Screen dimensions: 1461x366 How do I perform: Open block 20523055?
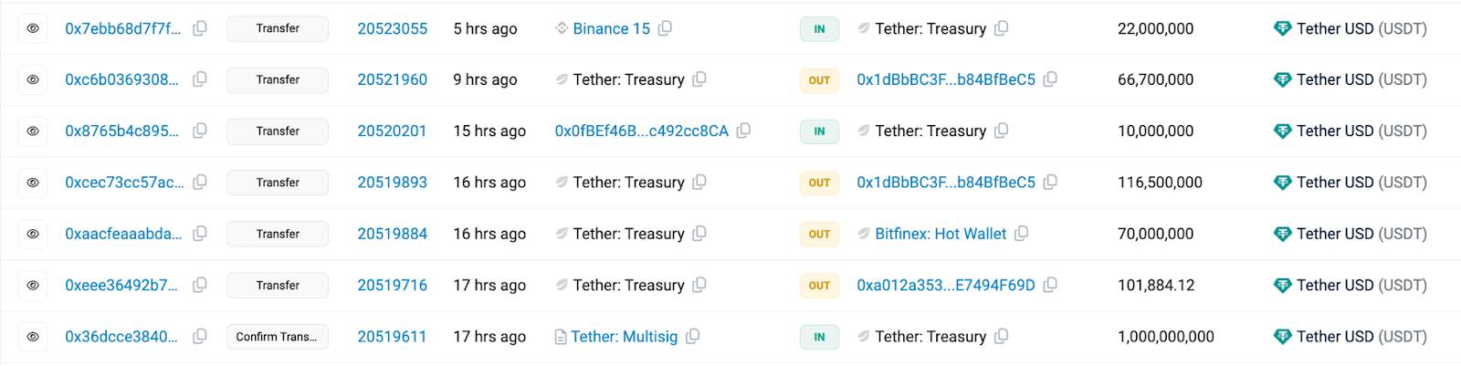392,28
